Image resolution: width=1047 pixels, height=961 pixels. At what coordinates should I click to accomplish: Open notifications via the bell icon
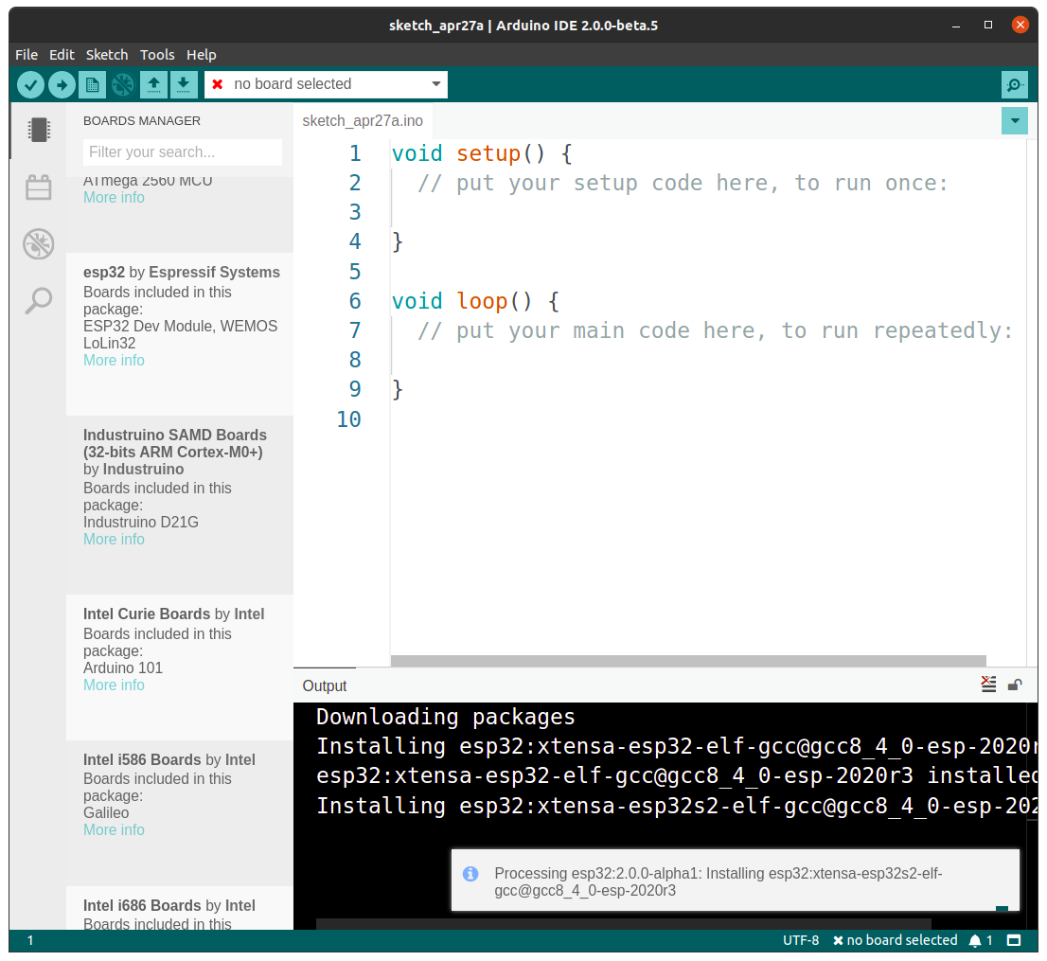pos(975,940)
